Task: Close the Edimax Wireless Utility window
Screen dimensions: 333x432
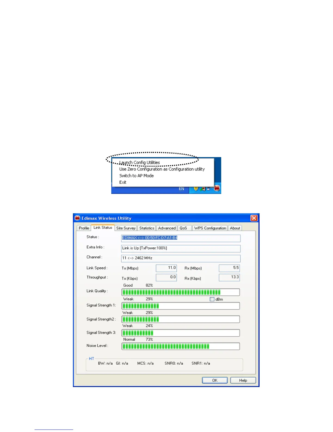Action: (254, 218)
